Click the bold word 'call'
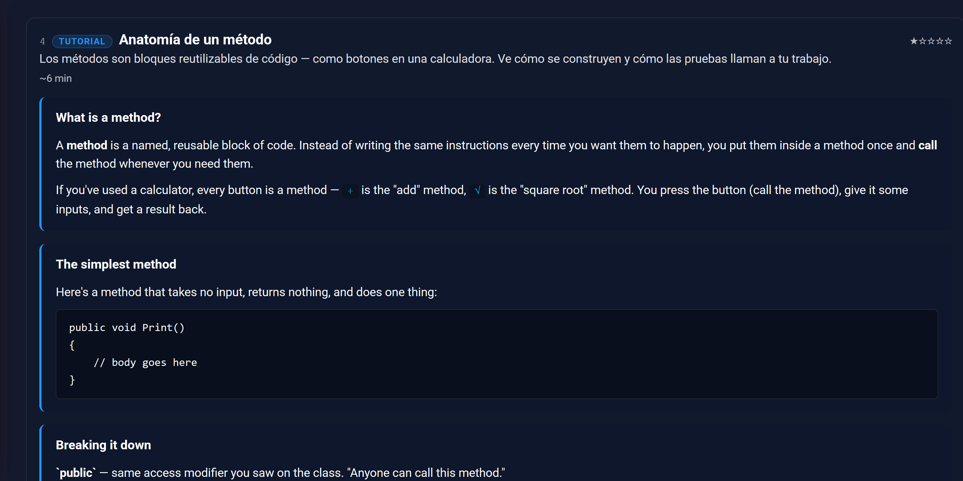 pyautogui.click(x=928, y=145)
